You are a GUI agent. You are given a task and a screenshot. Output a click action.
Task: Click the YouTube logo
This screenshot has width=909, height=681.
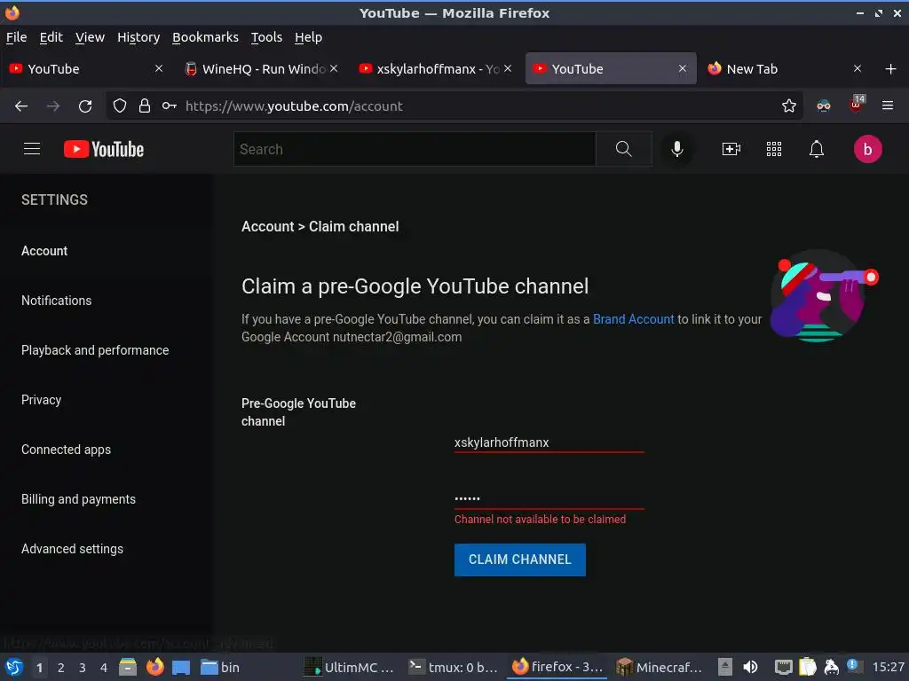pos(104,149)
